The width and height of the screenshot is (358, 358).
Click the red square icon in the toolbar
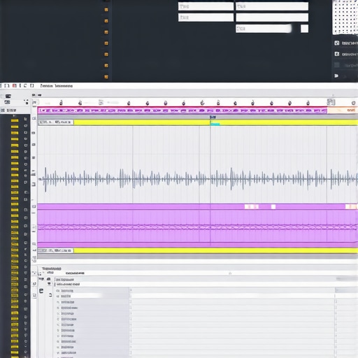click(x=15, y=85)
